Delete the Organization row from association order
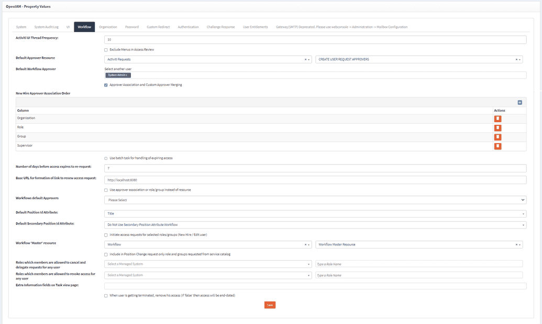The image size is (542, 324). [497, 118]
